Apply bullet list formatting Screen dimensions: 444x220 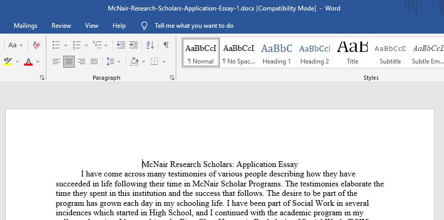[56, 45]
